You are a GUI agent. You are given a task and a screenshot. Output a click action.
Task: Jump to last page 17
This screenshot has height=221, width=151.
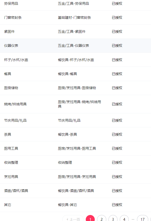click(x=142, y=219)
